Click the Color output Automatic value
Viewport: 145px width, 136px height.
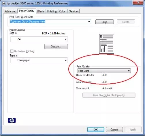[108, 88]
